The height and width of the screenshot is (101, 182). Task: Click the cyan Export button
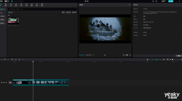171,1
